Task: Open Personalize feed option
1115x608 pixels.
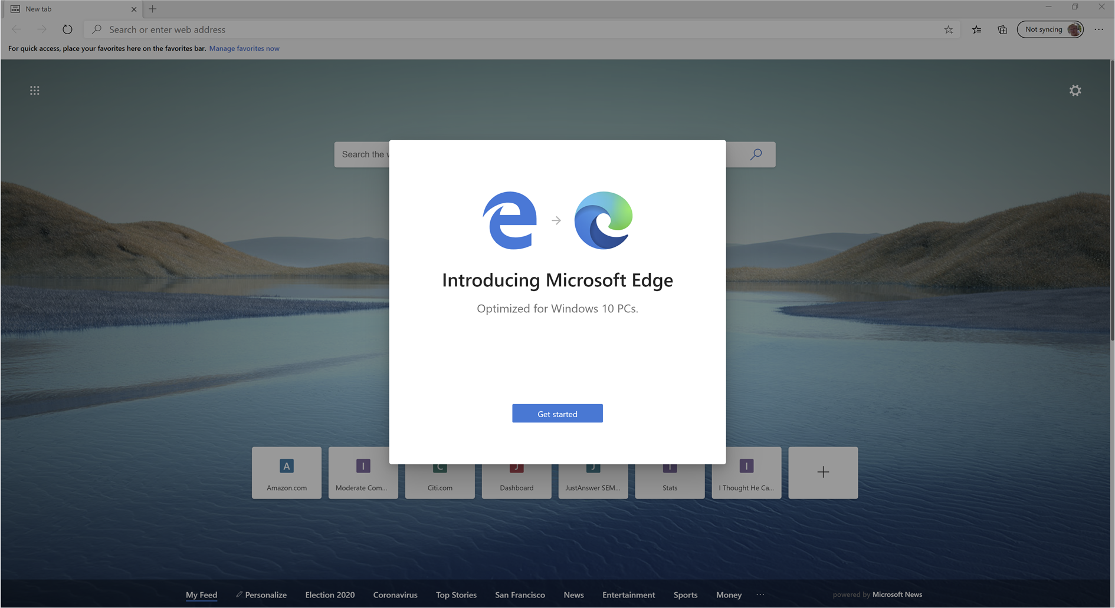Action: [x=261, y=595]
